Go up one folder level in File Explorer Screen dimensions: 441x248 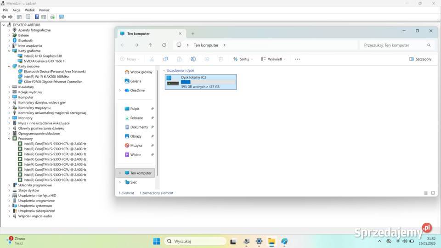[x=150, y=45]
